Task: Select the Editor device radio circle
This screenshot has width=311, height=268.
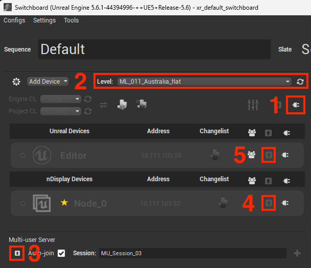Action: coord(22,155)
